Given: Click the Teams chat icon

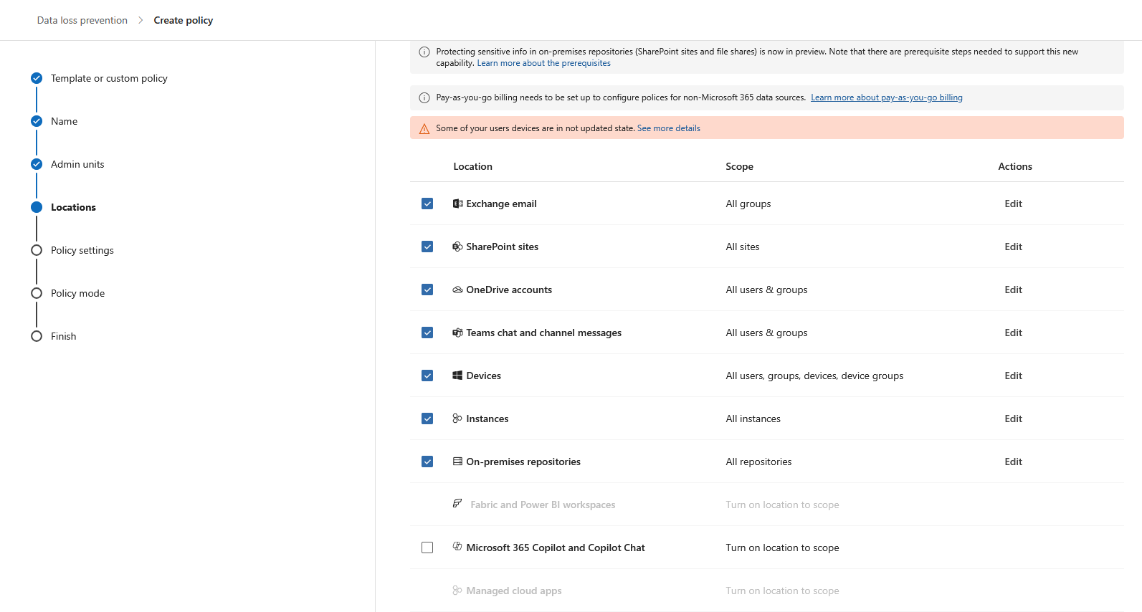Looking at the screenshot, I should (457, 333).
